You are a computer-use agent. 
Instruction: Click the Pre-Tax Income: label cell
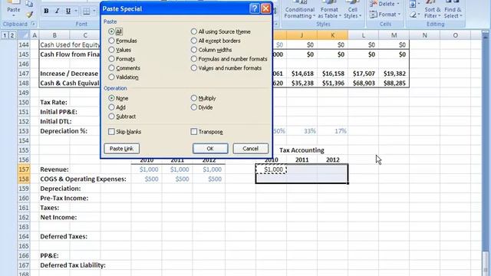pyautogui.click(x=64, y=198)
